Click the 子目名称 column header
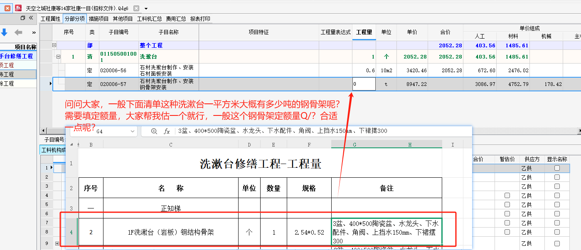 click(x=169, y=32)
